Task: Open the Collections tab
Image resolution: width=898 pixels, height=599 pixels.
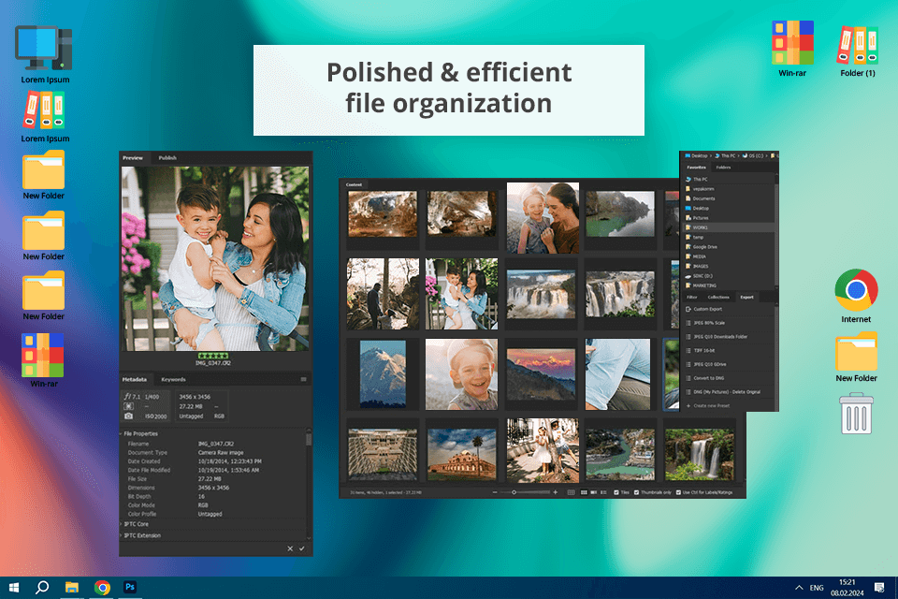Action: tap(718, 297)
